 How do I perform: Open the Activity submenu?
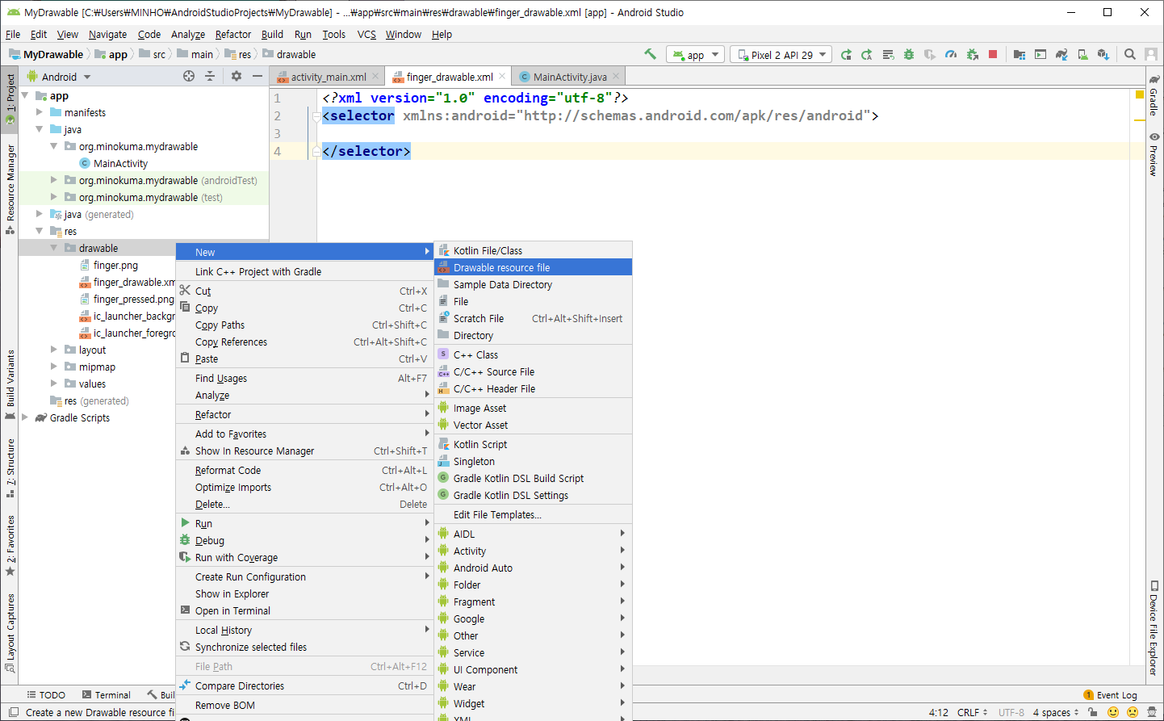coord(534,551)
